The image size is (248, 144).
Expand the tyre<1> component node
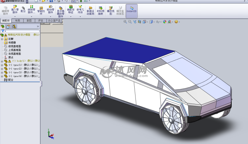(2, 65)
